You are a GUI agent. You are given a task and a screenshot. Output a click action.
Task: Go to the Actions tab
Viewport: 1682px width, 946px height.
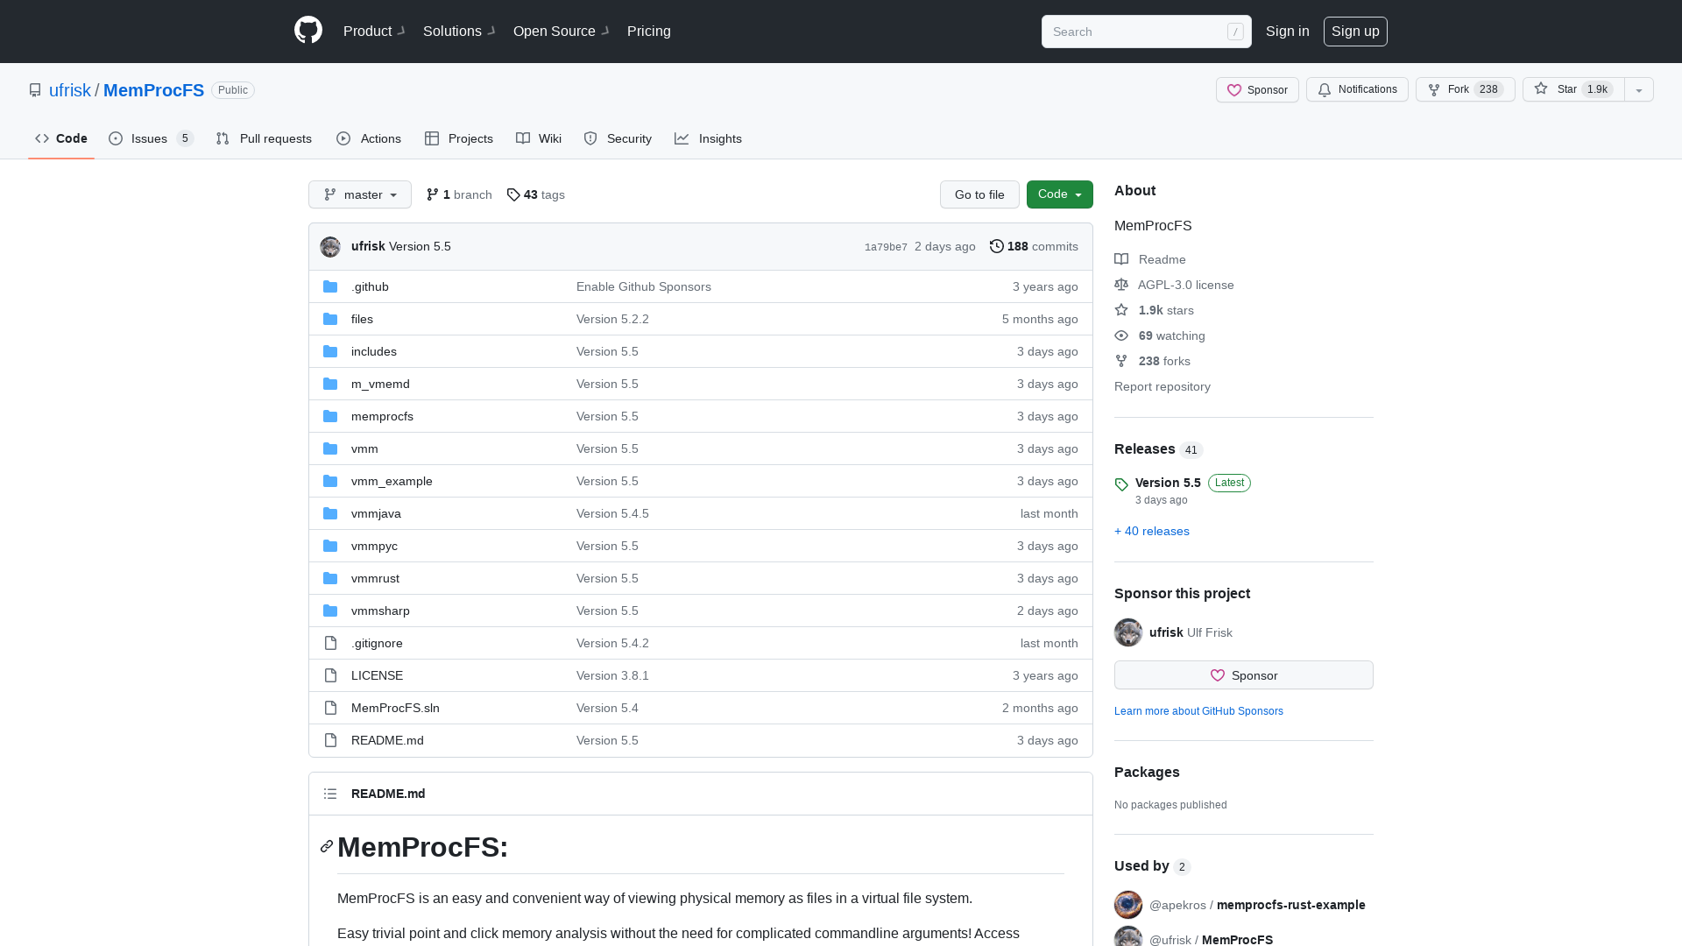[x=369, y=138]
